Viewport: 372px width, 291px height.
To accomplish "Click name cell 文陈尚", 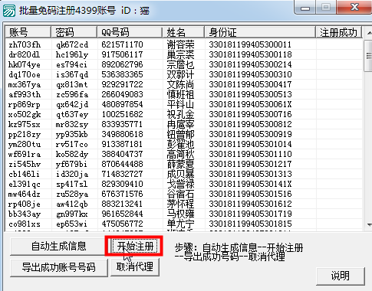I will pos(180,84).
